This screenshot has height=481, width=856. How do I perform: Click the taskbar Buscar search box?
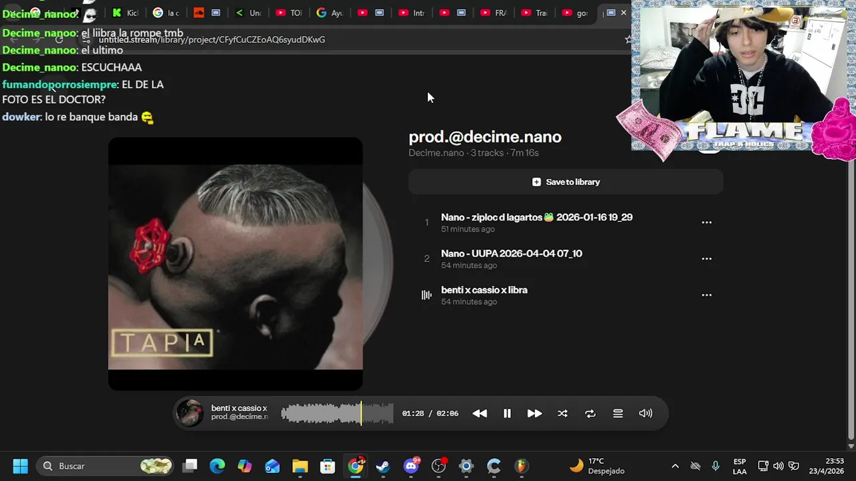click(104, 466)
